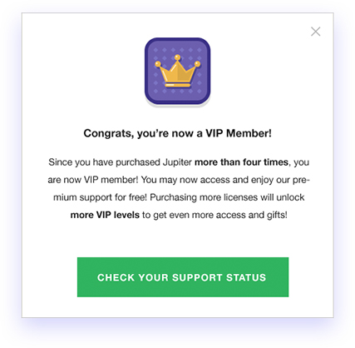Click the crown's top center ball
This screenshot has width=355, height=348.
[177, 57]
